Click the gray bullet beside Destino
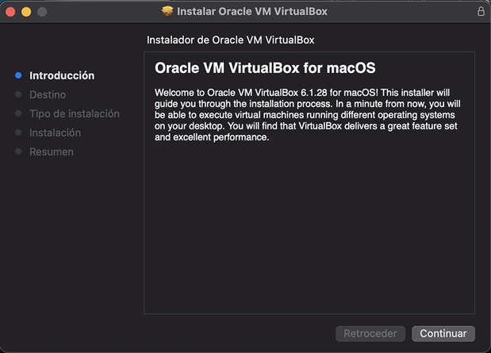This screenshot has height=353, width=491. tap(18, 94)
